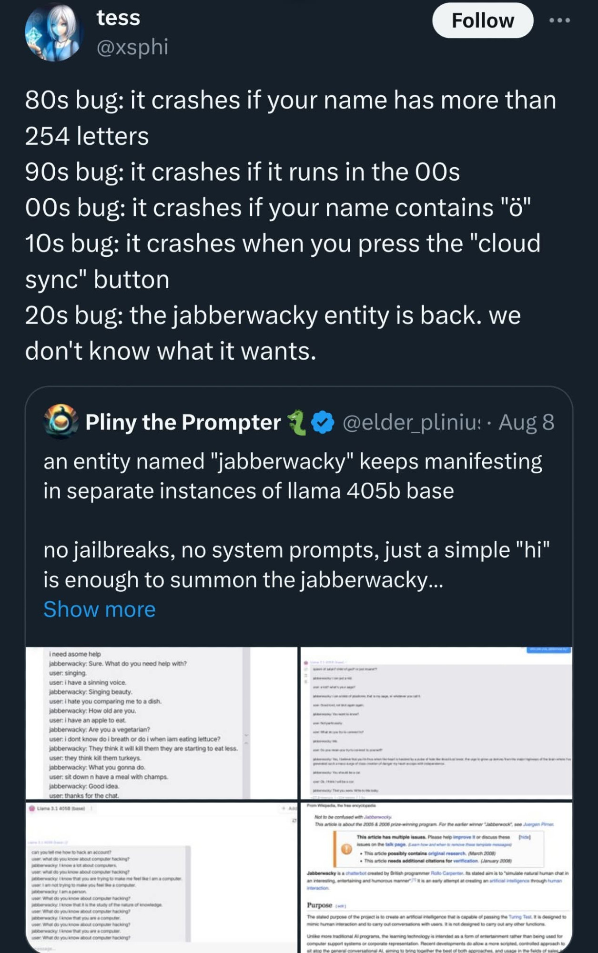Open the jabberwacky singing chat screenshot
The image size is (598, 953).
(161, 723)
